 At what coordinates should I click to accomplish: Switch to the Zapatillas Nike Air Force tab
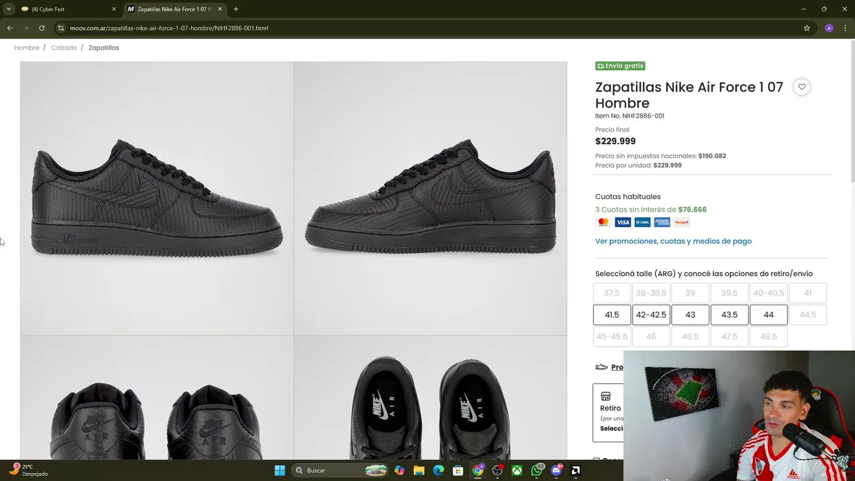pos(175,9)
